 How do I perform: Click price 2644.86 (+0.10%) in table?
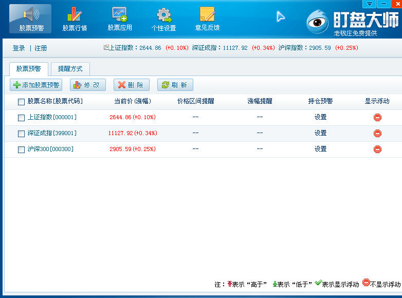(x=133, y=117)
